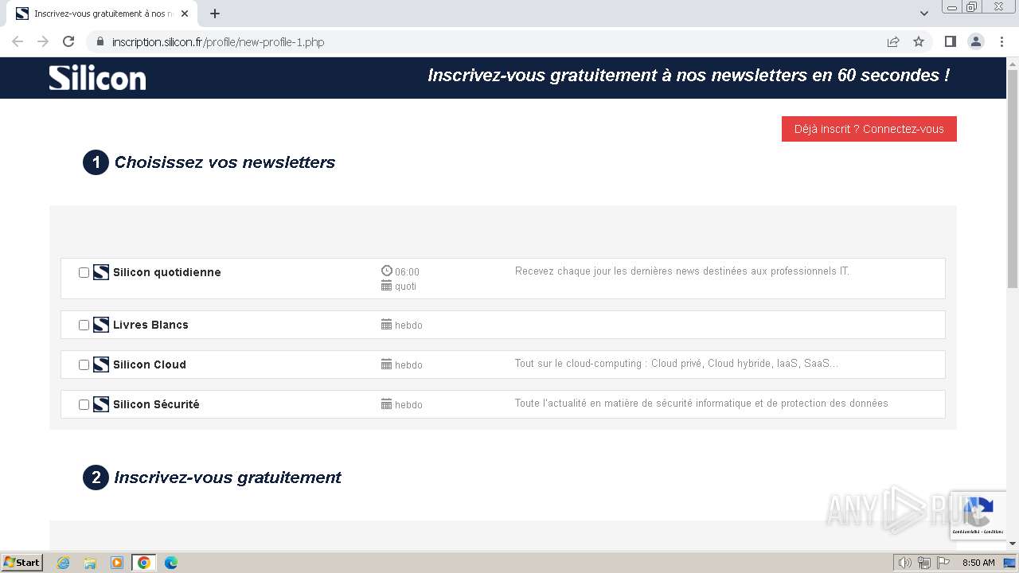Click the Silicon Sécurité title text
The height and width of the screenshot is (573, 1019).
point(156,404)
